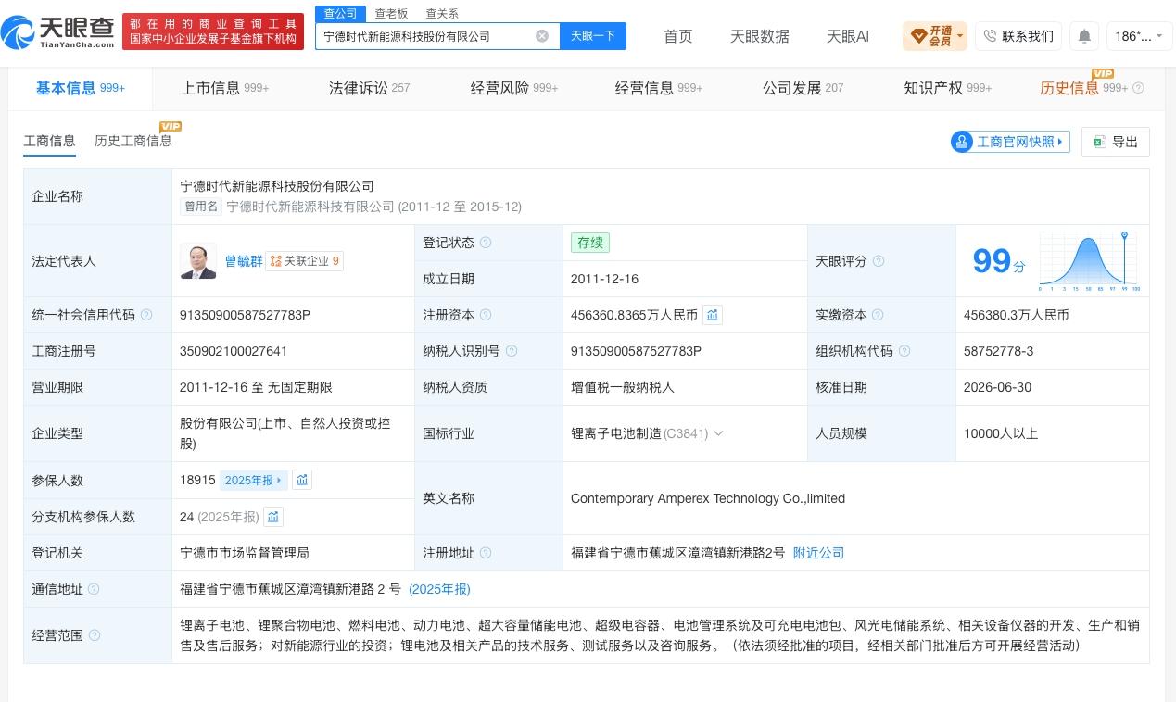Click the help icon beside 历史信息 tab
Screen dimensions: 1176x702
(x=1138, y=88)
